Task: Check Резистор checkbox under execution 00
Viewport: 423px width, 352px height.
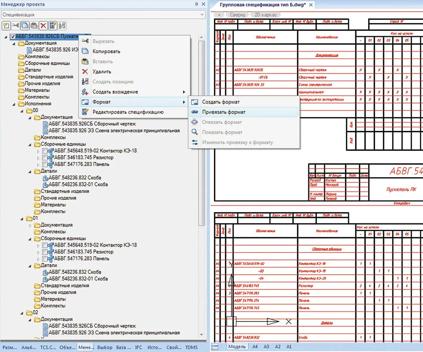Action: [44, 158]
